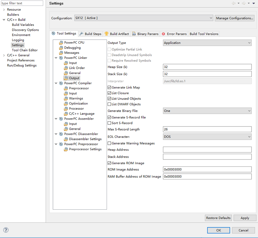Image resolution: width=258 pixels, height=238 pixels.
Task: Click the PowerPC Linker gear icon
Action: pyautogui.click(x=61, y=58)
